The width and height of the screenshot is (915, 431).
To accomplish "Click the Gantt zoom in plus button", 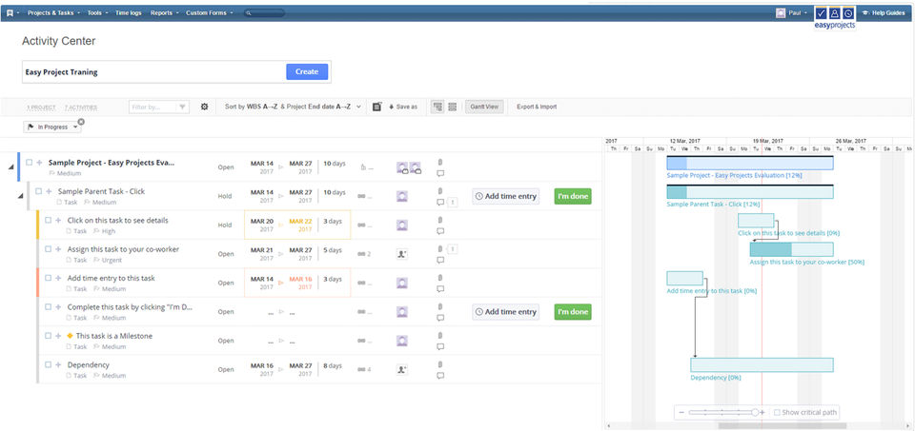I will (762, 412).
